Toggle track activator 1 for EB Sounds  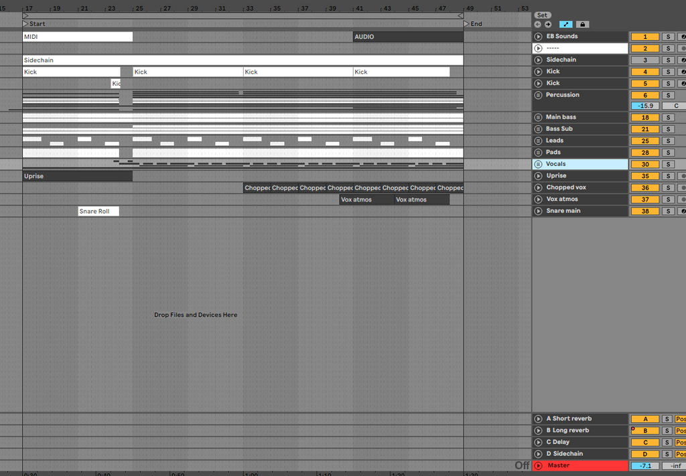[x=645, y=37]
